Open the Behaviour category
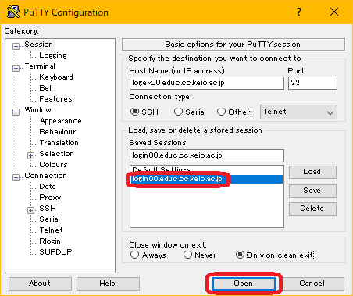Screen dimensions: 353x296 pos(58,132)
